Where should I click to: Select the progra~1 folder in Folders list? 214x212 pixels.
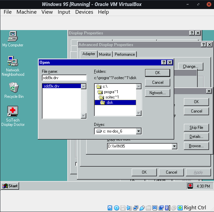[111, 92]
